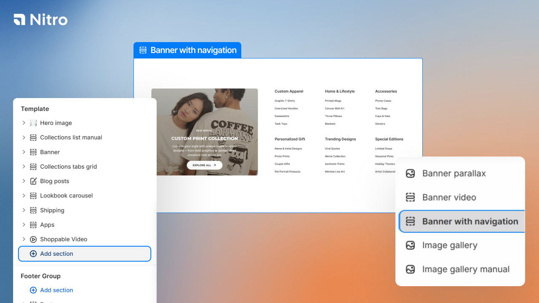Viewport: 539px width, 303px height.
Task: Click the Seasonal Picks link
Action: point(384,157)
